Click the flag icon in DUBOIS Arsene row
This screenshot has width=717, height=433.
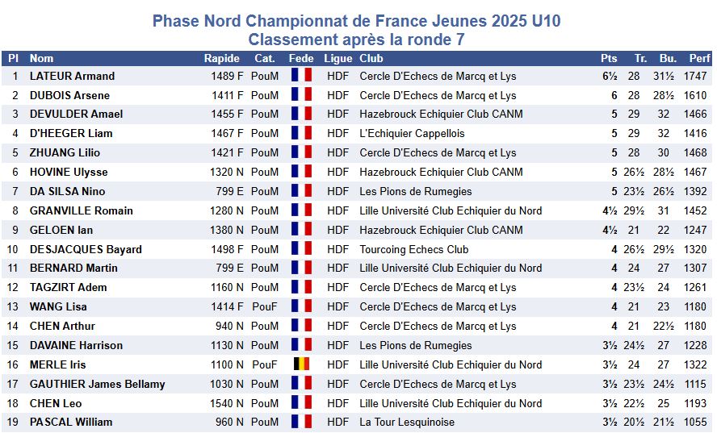(x=301, y=95)
